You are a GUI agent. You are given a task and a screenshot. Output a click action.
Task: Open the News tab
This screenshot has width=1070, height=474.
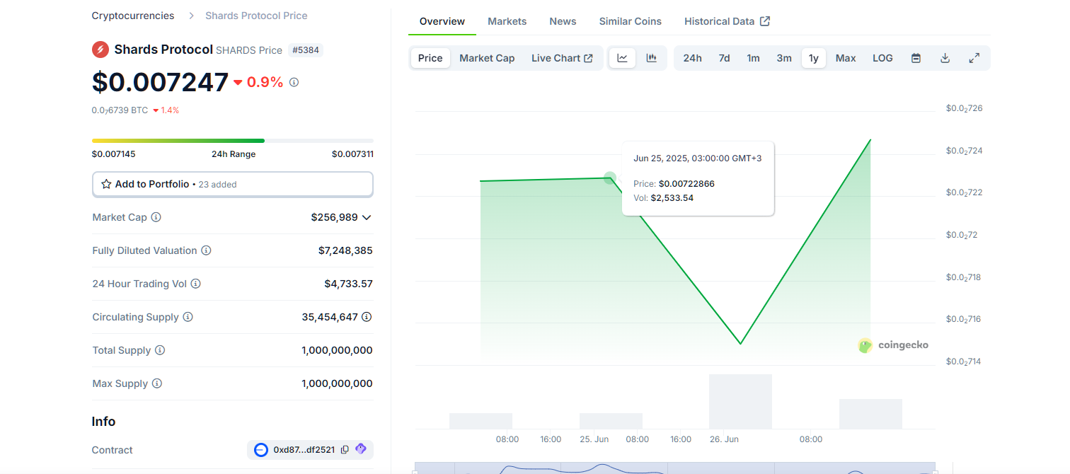563,21
